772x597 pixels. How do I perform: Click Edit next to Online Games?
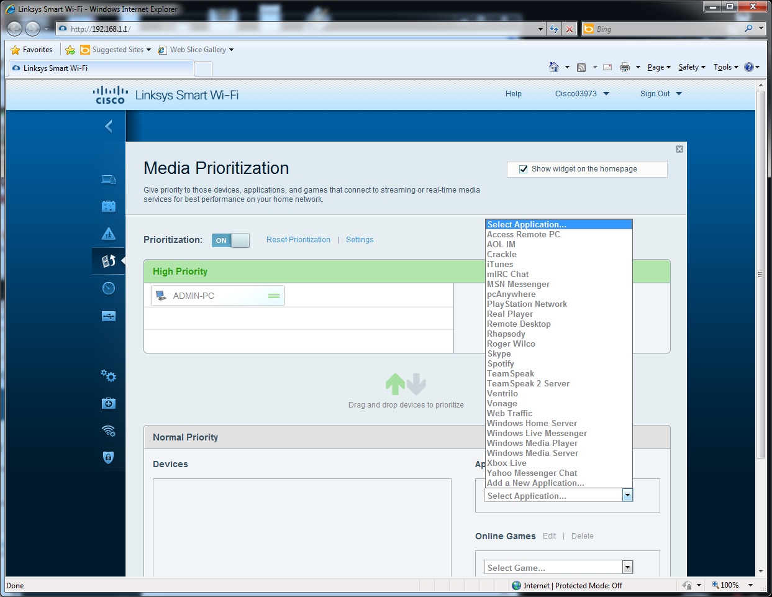coord(550,536)
